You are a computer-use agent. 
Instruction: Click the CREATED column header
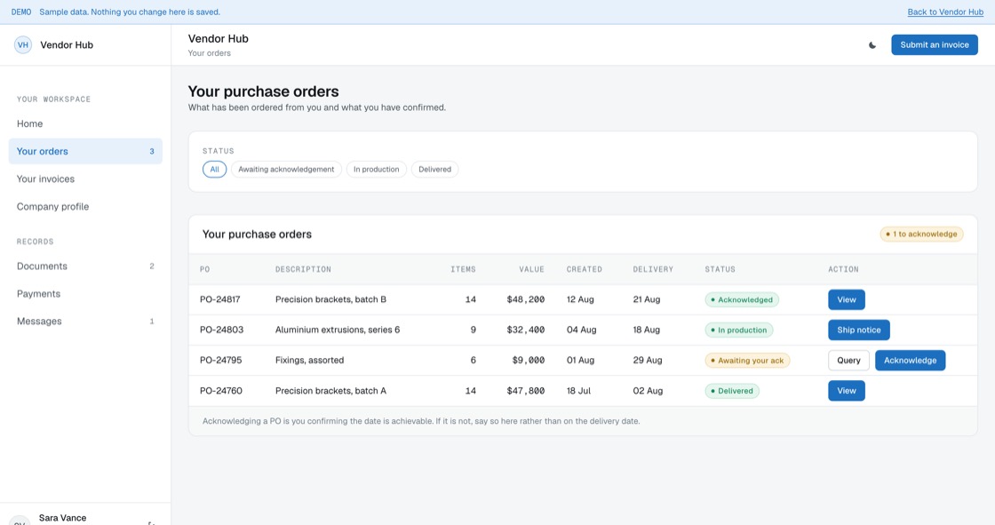(585, 270)
